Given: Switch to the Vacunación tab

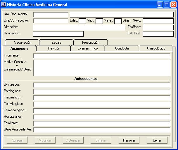Looking at the screenshot, I should (x=23, y=43).
